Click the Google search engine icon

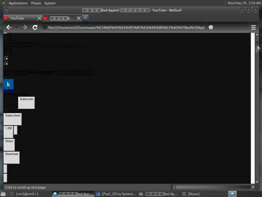(211, 27)
